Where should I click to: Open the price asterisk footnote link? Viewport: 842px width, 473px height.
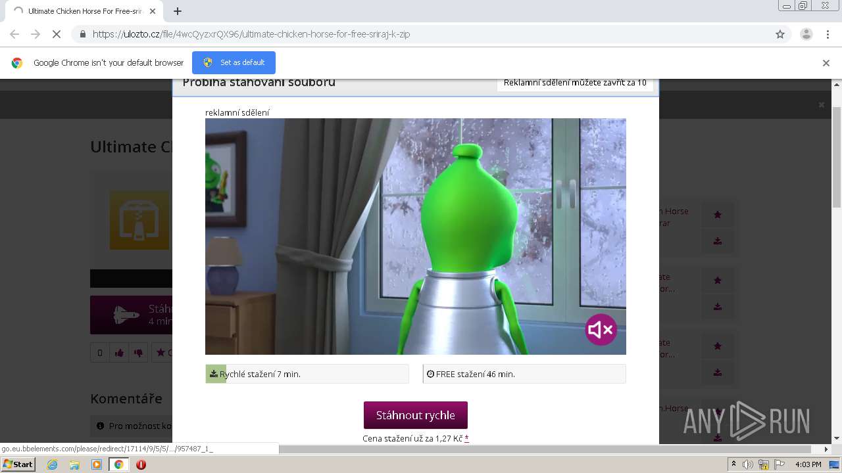pyautogui.click(x=466, y=438)
